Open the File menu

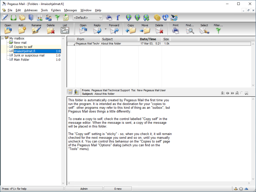10,10
